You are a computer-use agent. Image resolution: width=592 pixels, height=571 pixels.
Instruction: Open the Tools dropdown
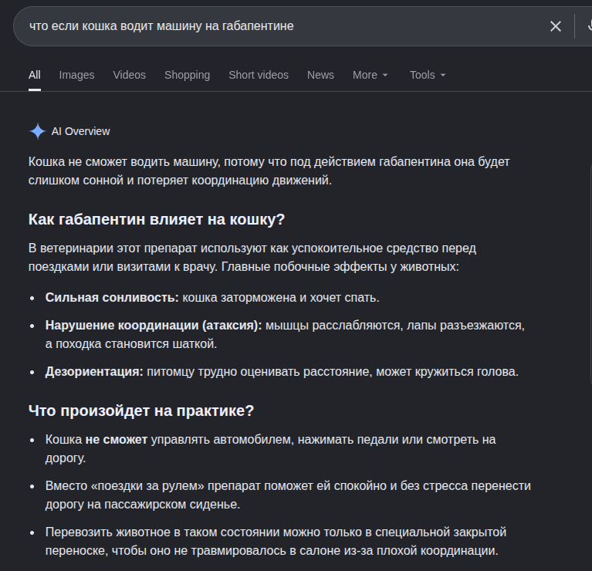(428, 75)
